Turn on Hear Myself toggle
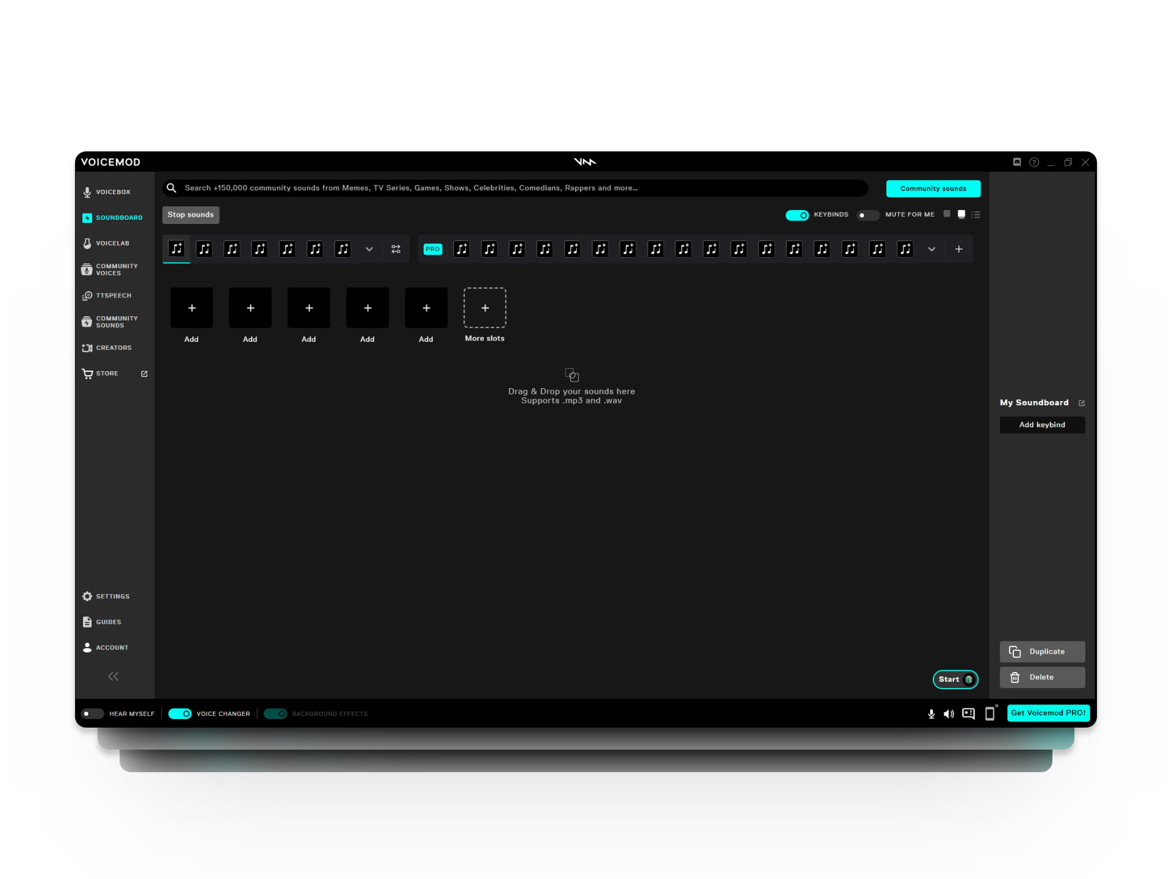Viewport: 1172px width, 879px height. pyautogui.click(x=92, y=714)
